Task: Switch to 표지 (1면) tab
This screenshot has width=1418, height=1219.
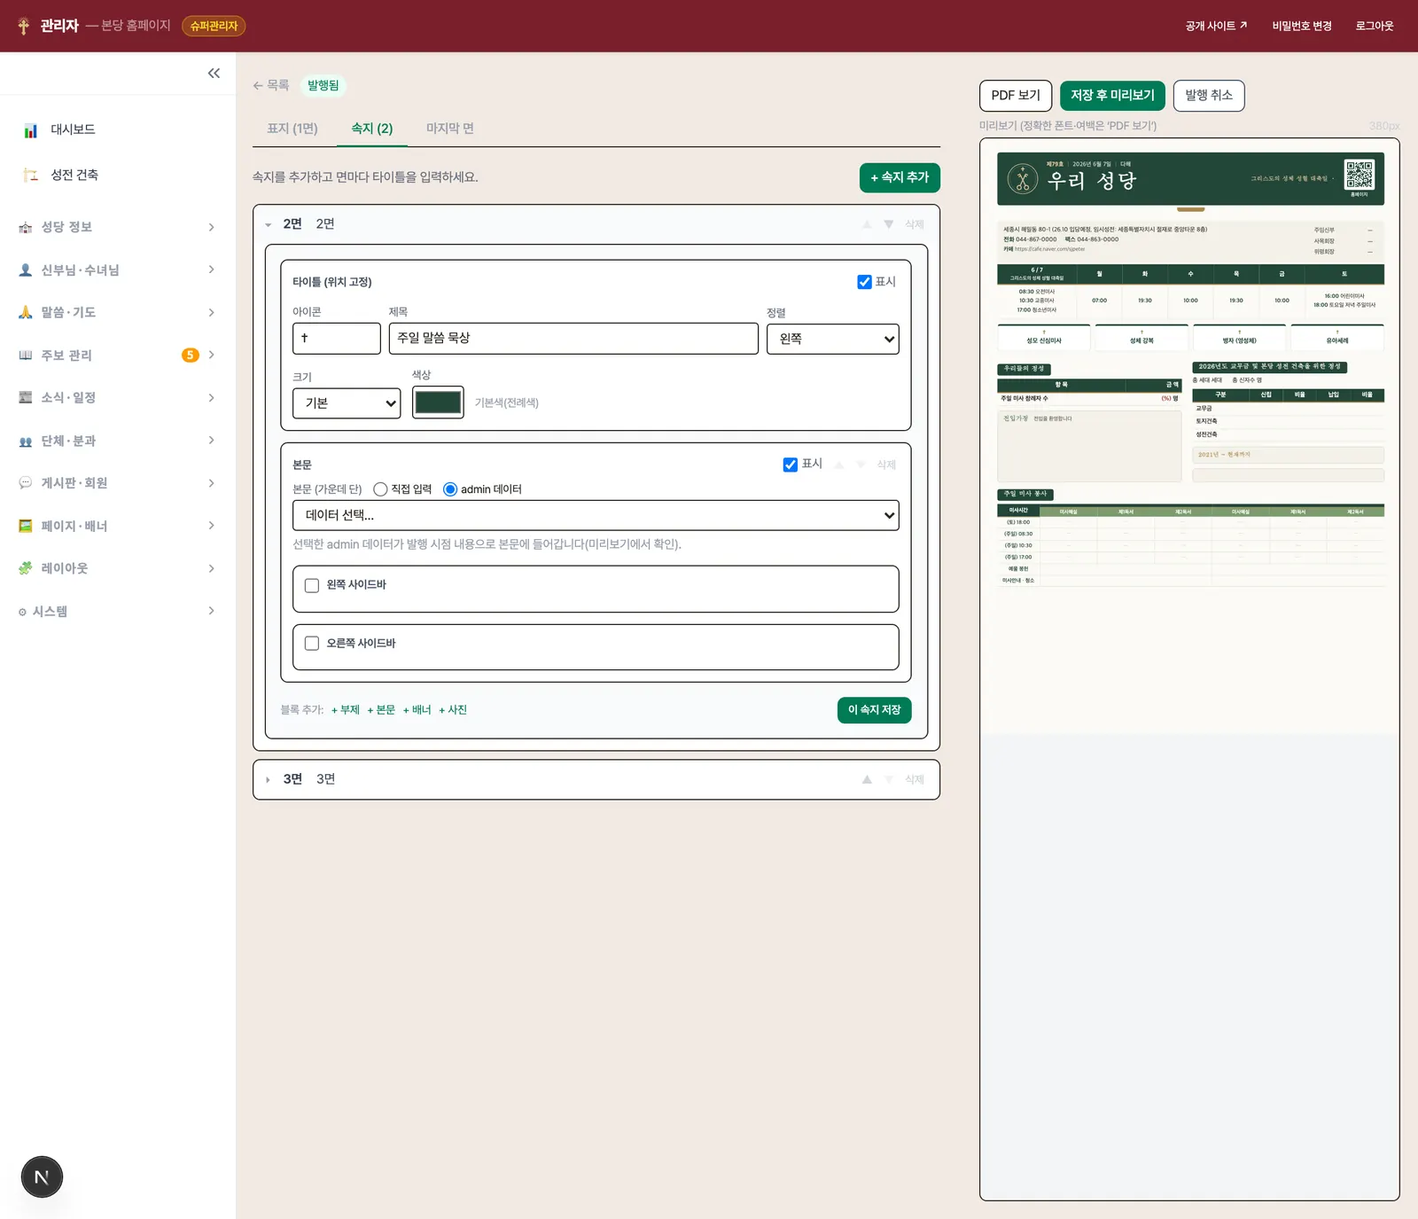Action: (292, 129)
